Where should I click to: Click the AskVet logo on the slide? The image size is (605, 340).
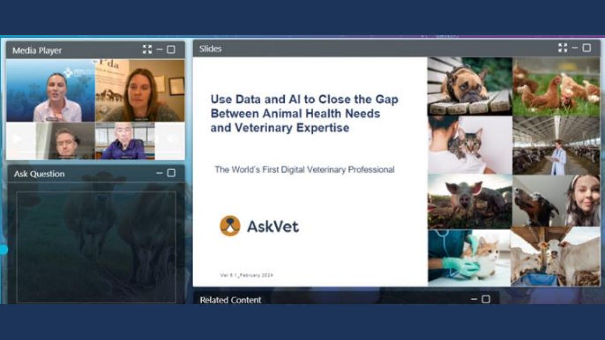click(x=259, y=226)
